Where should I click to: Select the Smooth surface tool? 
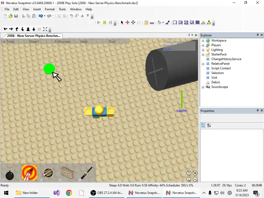[175, 22]
